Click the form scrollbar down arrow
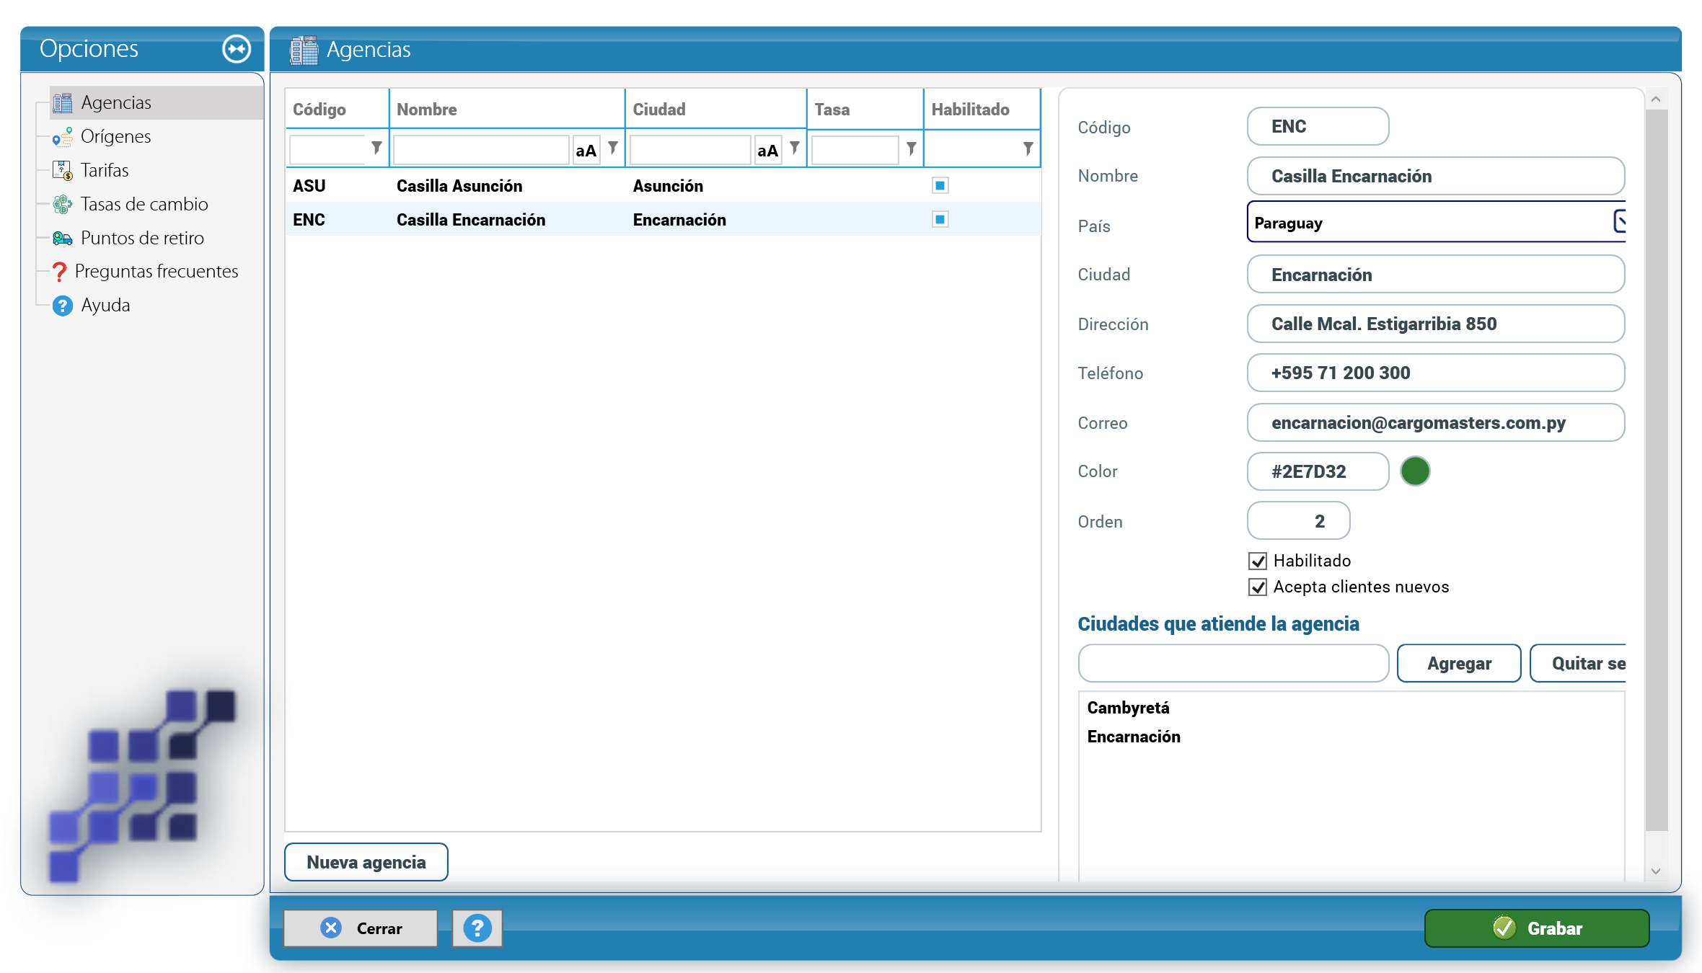 click(x=1656, y=871)
